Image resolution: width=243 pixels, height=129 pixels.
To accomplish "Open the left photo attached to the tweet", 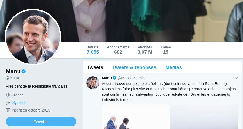I will click(x=136, y=117).
